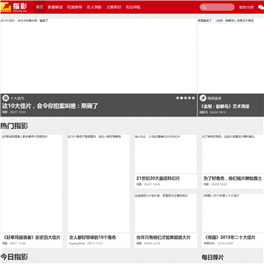Image resolution: width=264 pixels, height=264 pixels.
Task: Open 《帝国》2015年二十大佳片 article
Action: [x=230, y=238]
